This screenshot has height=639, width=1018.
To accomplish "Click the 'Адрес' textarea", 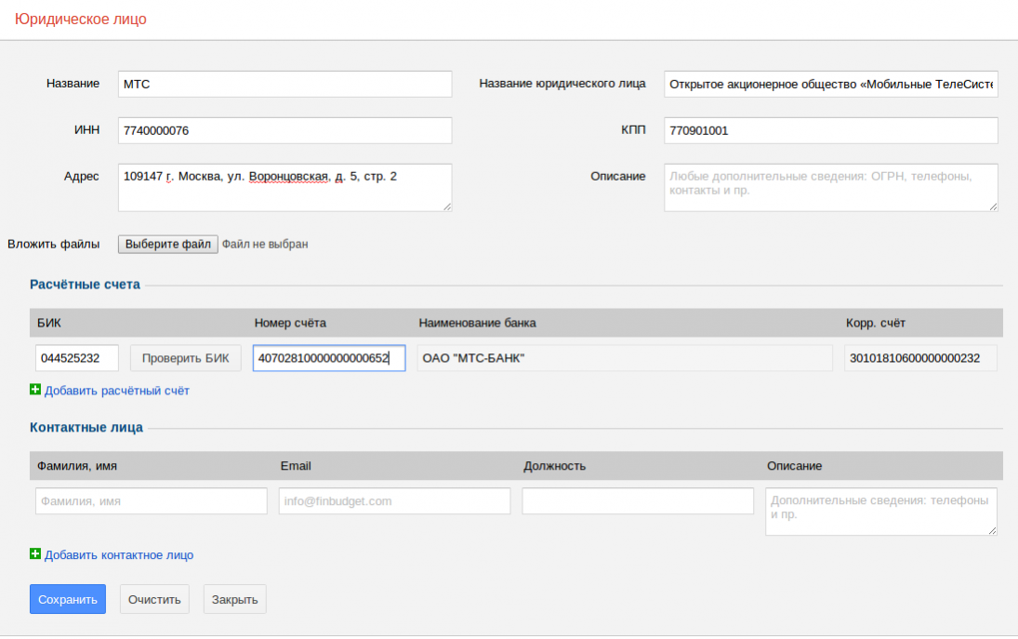I will coord(284,187).
